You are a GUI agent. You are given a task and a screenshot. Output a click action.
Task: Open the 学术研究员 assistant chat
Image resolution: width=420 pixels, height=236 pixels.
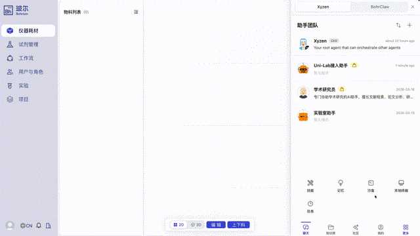coord(356,92)
